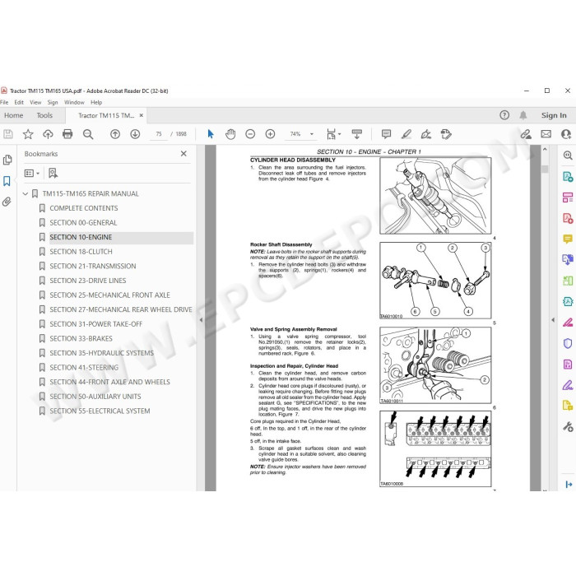Click the scroll up arrow of document scrollbar
This screenshot has width=576, height=576.
[x=545, y=150]
